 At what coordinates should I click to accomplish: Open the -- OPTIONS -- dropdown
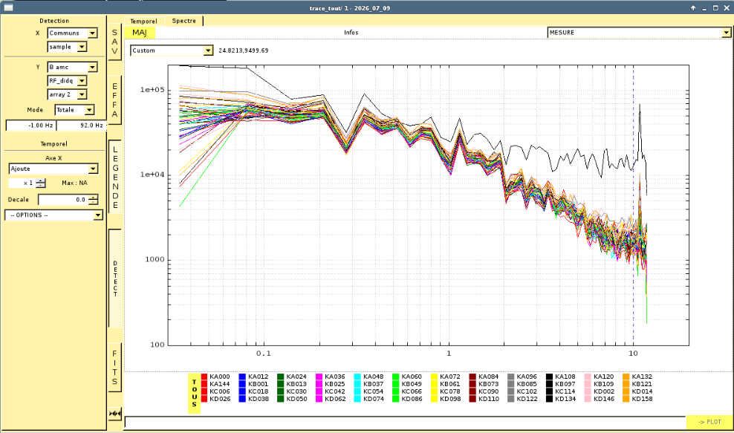53,215
